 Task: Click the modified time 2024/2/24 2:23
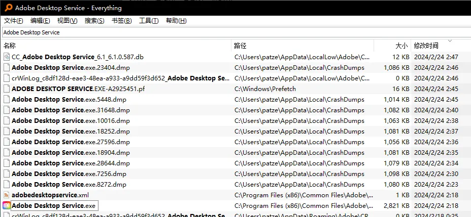(436, 185)
